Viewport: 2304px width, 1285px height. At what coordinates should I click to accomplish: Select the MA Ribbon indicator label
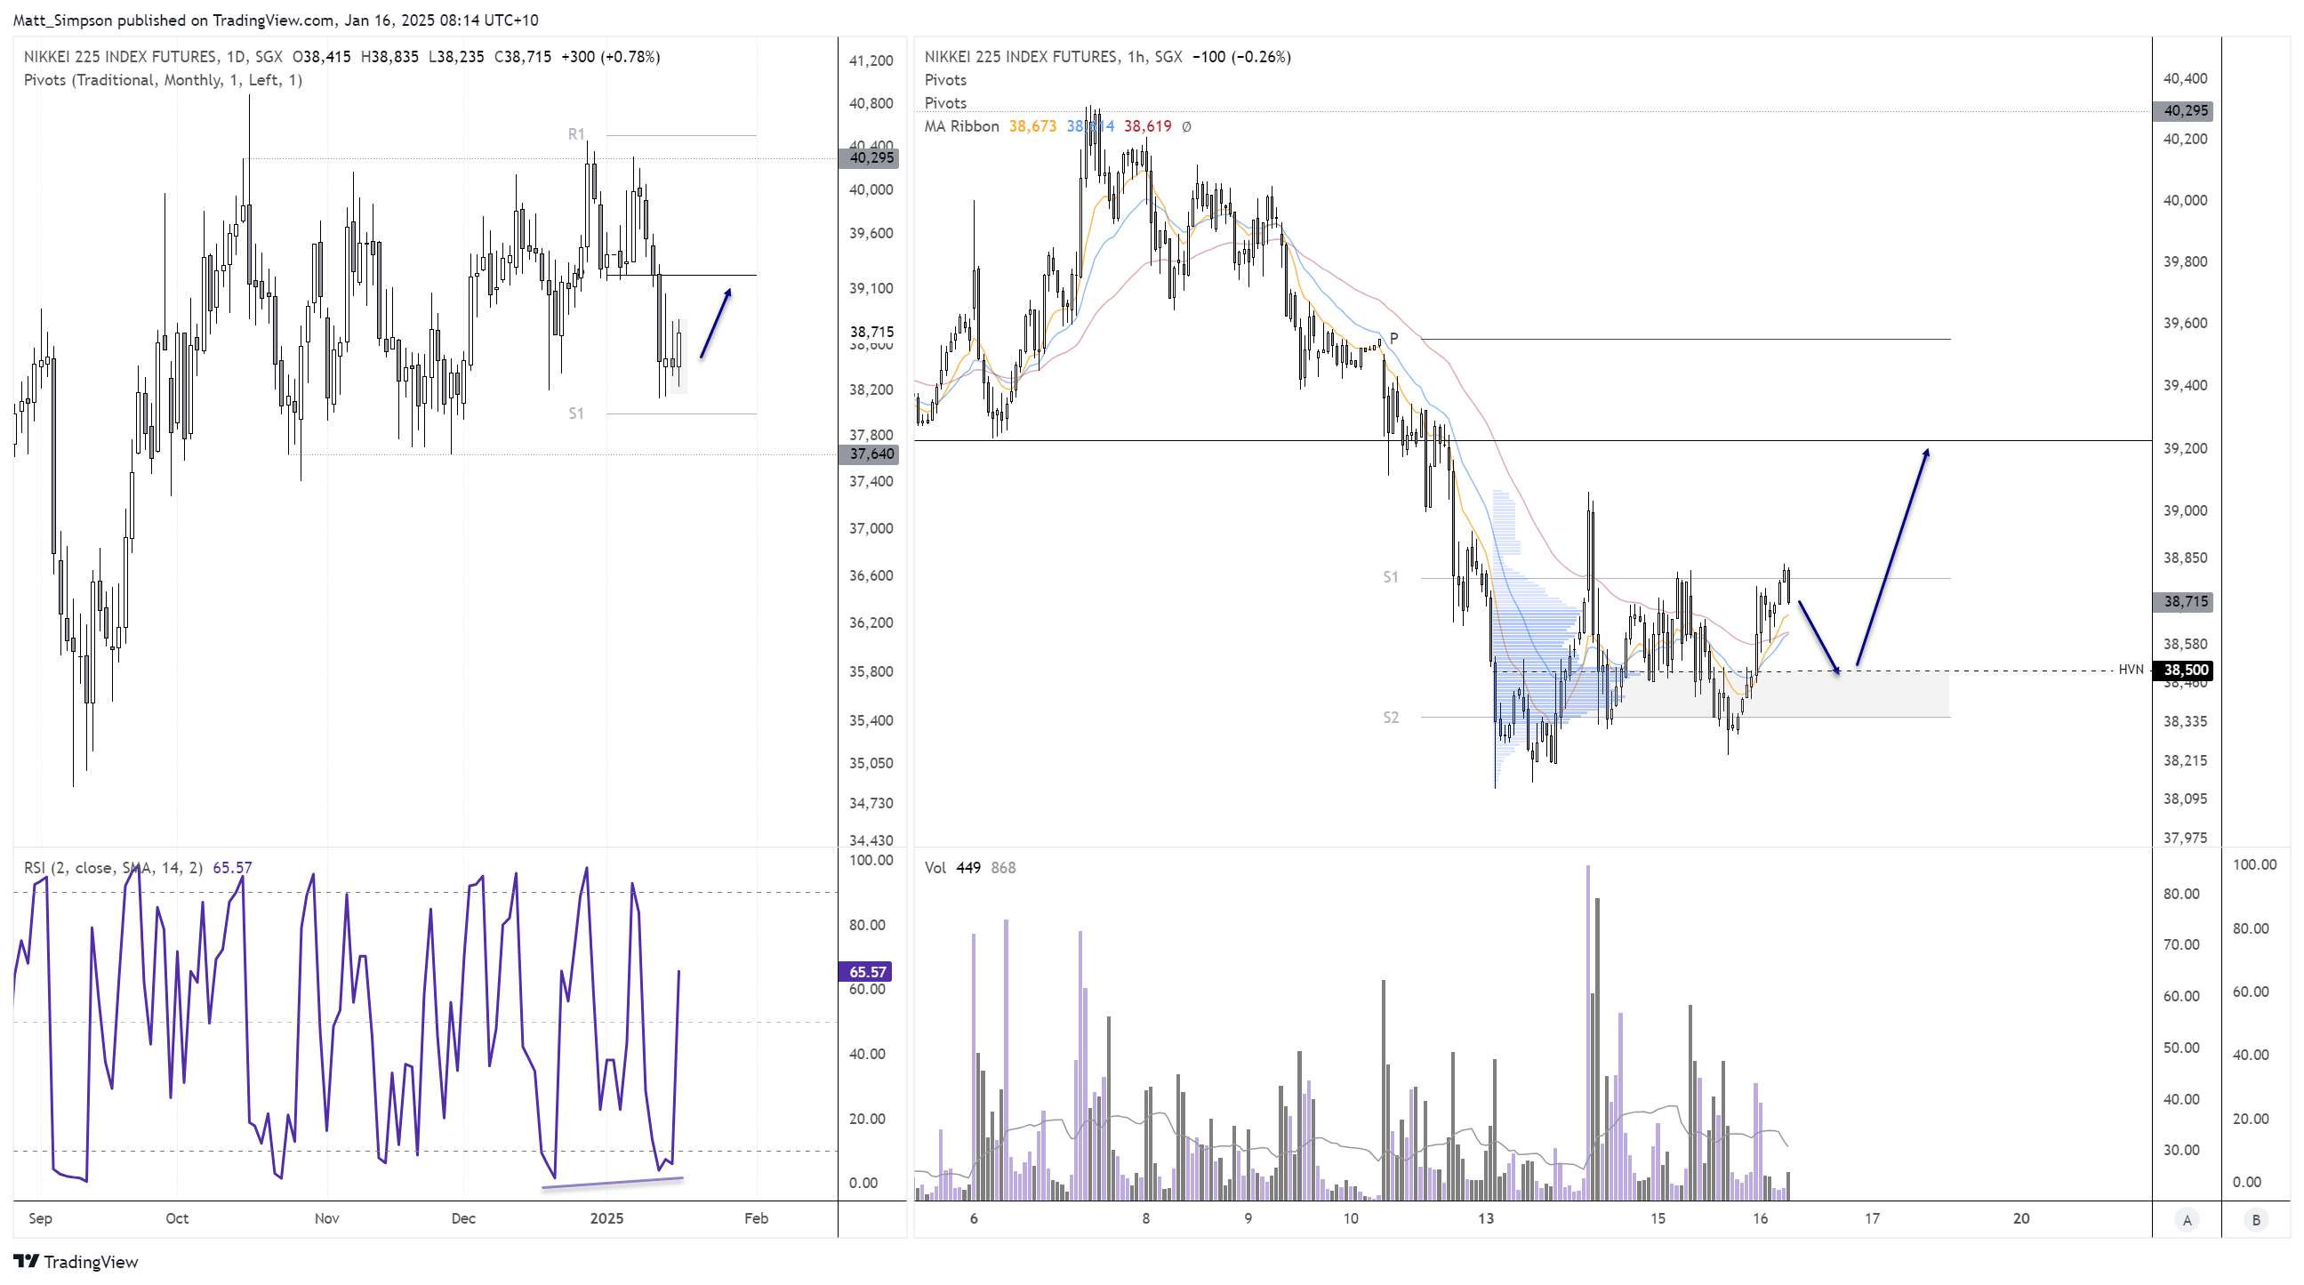pyautogui.click(x=961, y=126)
